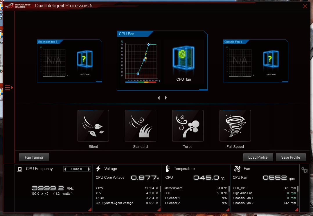Select the Full Speed tornado icon

pos(235,126)
